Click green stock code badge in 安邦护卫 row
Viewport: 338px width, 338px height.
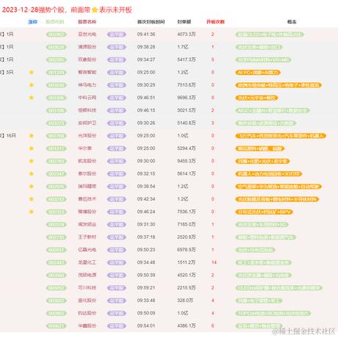57,123
